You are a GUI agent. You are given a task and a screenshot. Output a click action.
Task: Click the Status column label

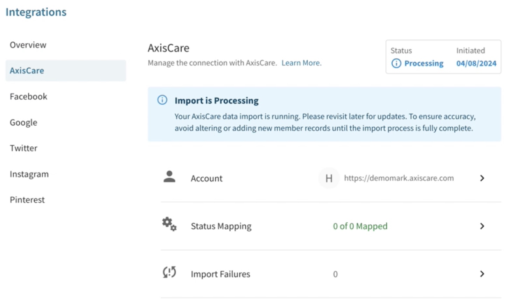[401, 50]
